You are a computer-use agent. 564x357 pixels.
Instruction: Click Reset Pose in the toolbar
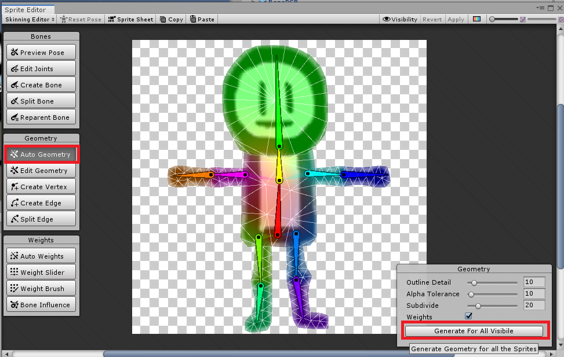pyautogui.click(x=81, y=20)
